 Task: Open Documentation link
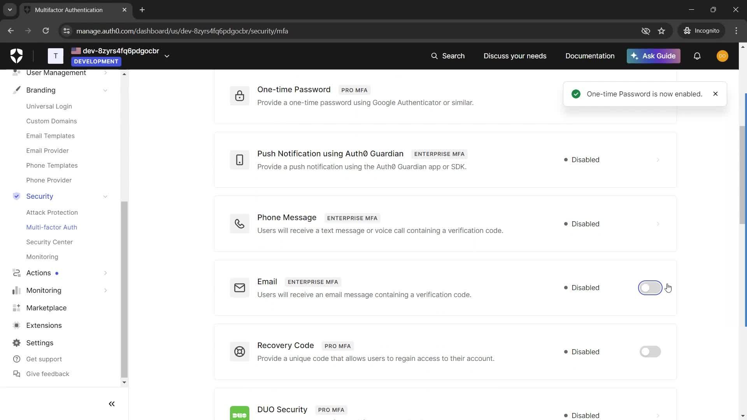coord(590,56)
